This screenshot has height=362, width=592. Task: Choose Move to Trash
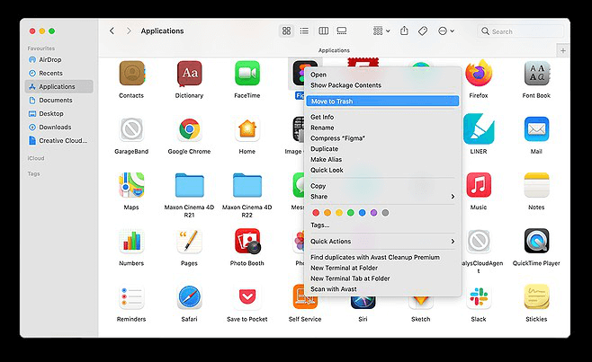(x=382, y=102)
